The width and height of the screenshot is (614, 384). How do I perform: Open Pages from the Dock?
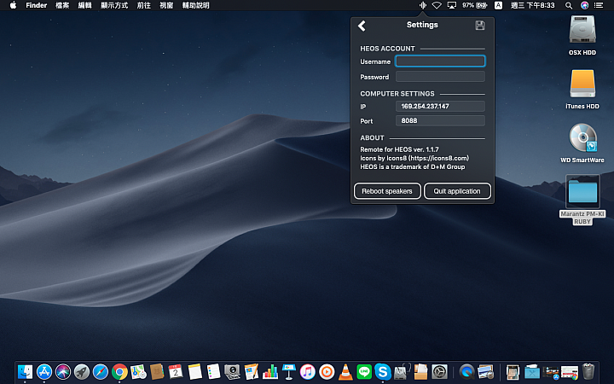coord(251,371)
